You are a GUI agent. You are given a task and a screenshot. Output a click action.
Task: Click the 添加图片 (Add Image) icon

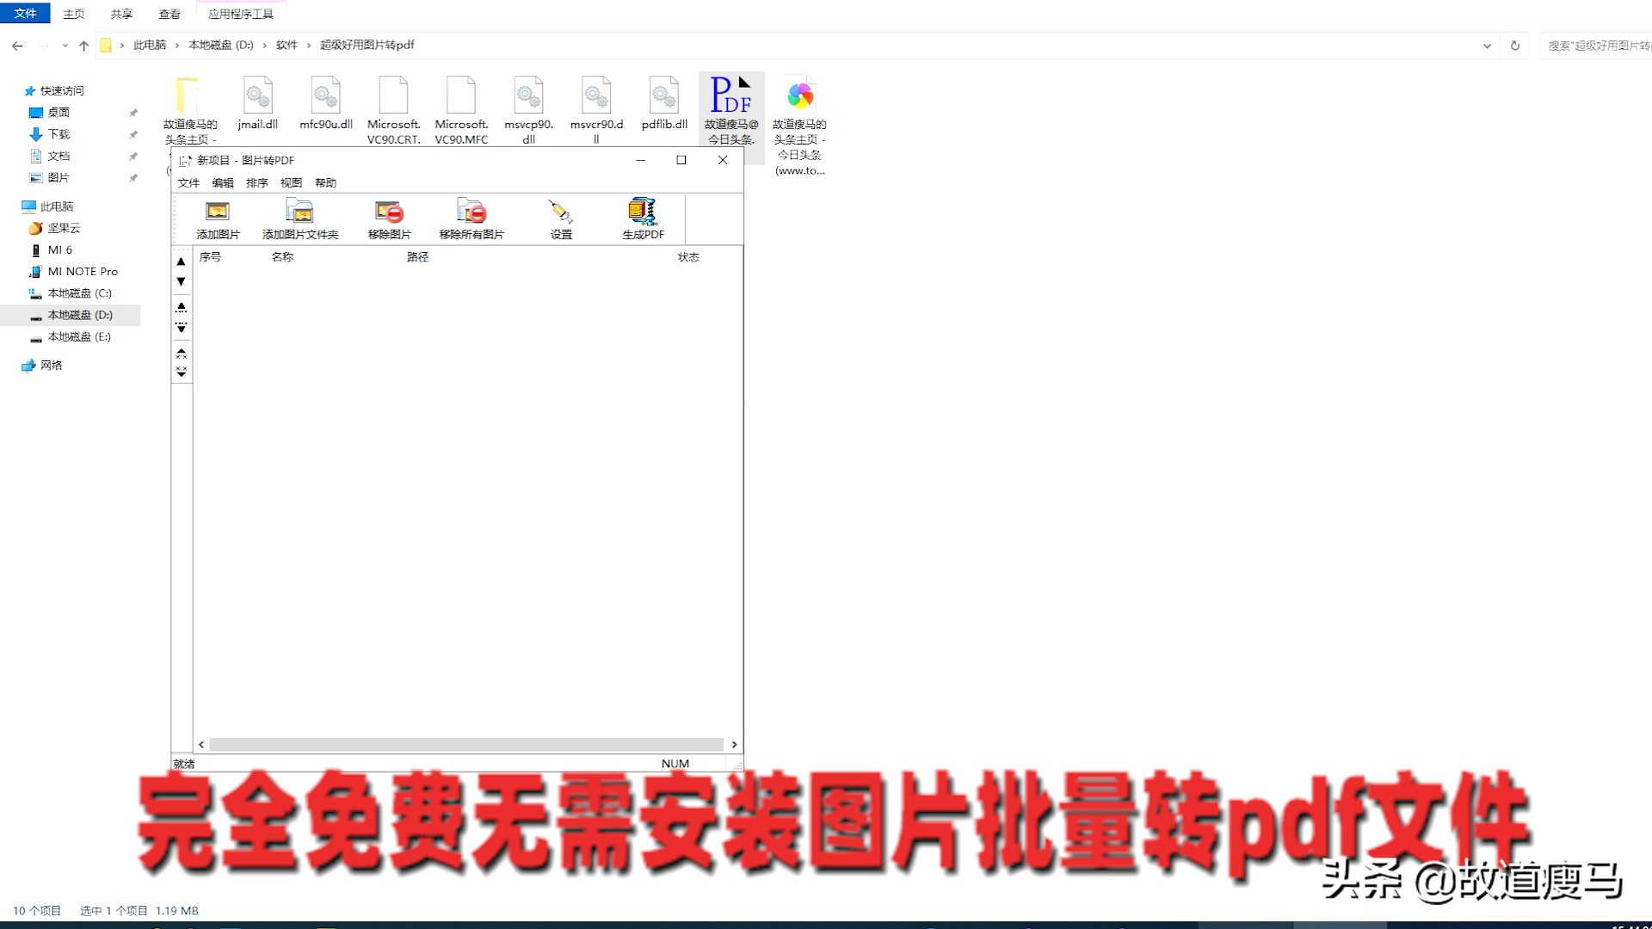pos(218,216)
